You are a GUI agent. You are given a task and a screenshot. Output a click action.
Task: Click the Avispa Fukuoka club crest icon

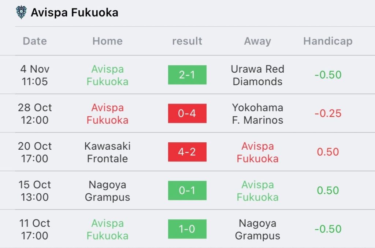[21, 12]
